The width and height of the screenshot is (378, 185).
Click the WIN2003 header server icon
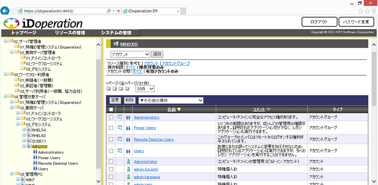click(x=116, y=44)
